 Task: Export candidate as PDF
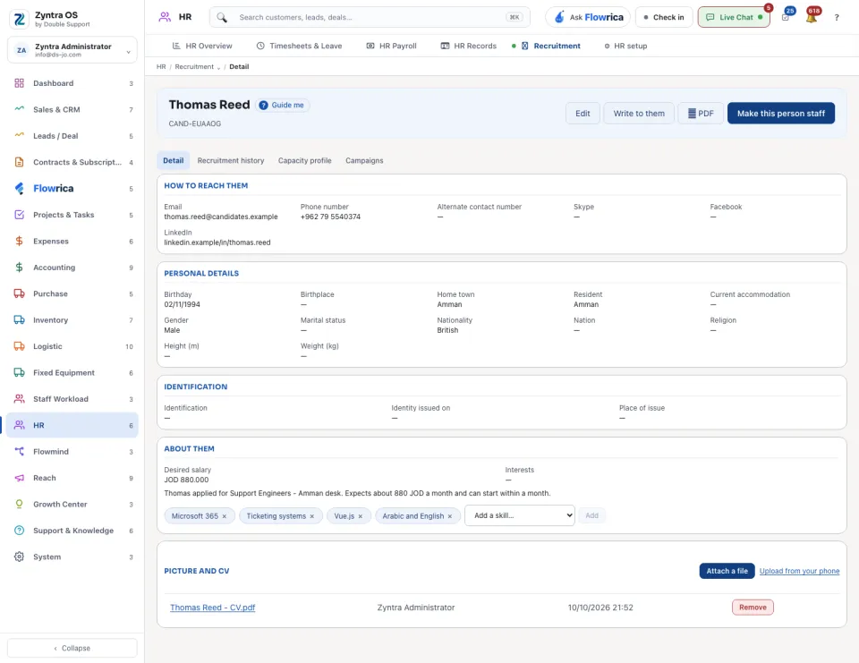pos(701,114)
